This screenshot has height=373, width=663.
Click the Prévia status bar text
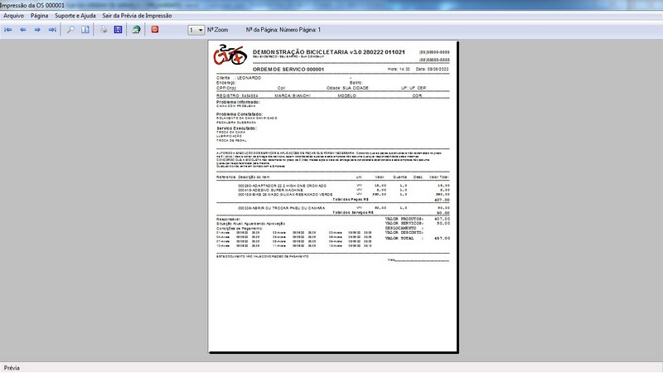(12, 368)
